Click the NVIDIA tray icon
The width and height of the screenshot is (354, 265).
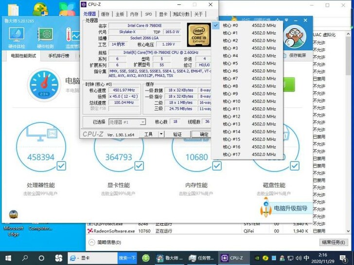click(257, 258)
